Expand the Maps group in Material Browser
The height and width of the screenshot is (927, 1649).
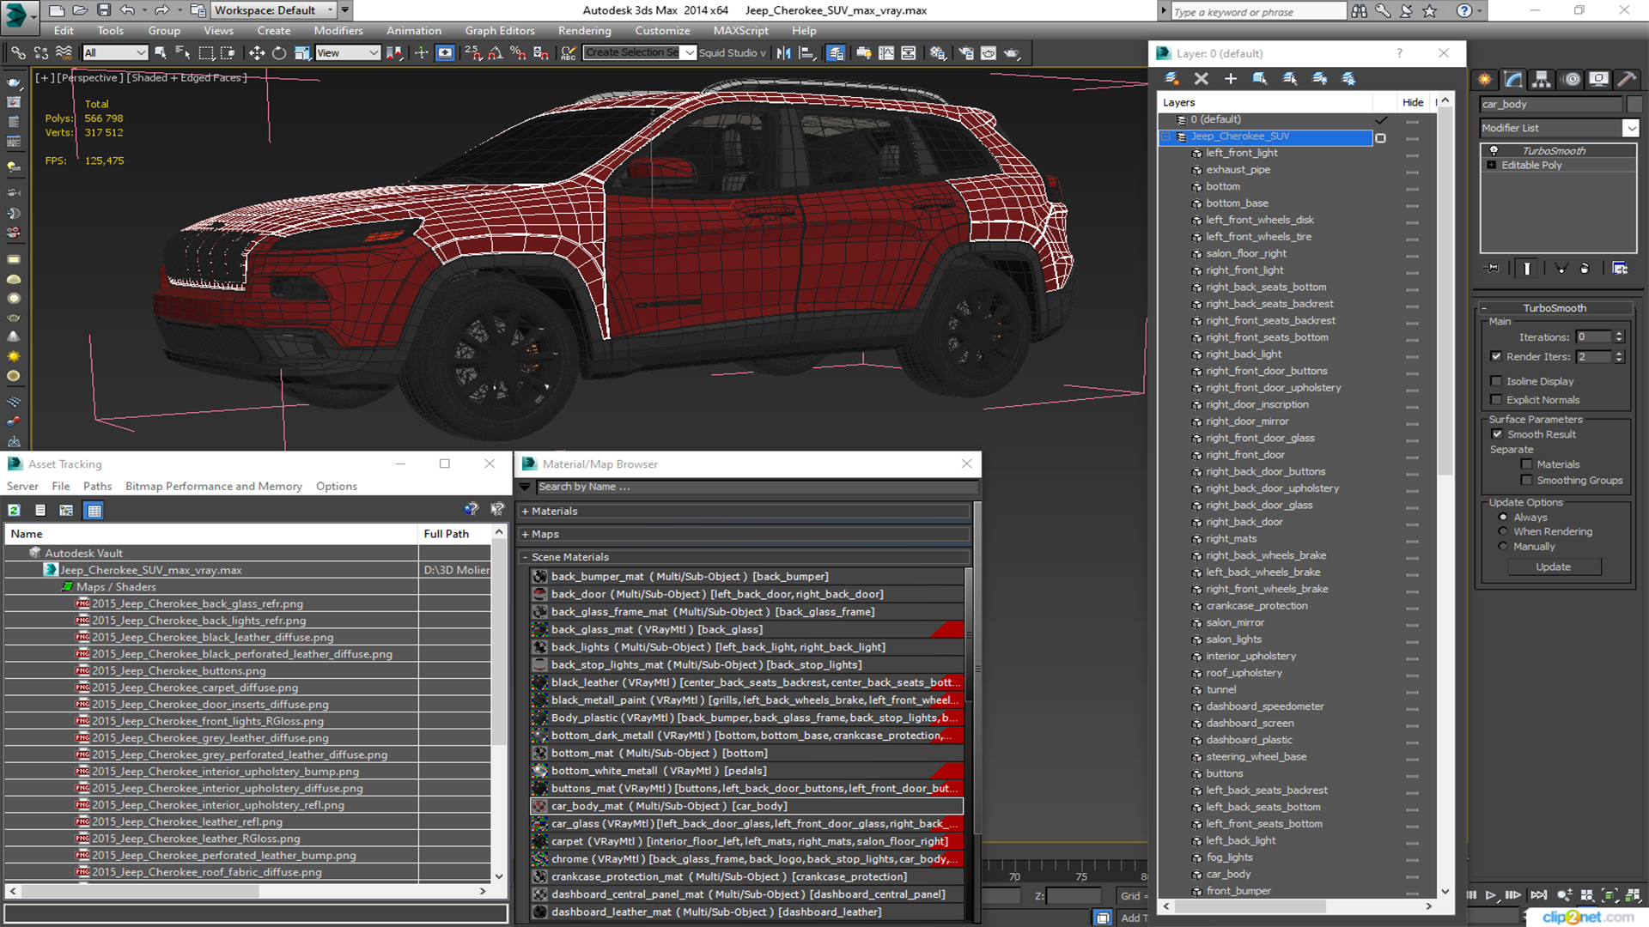point(525,535)
